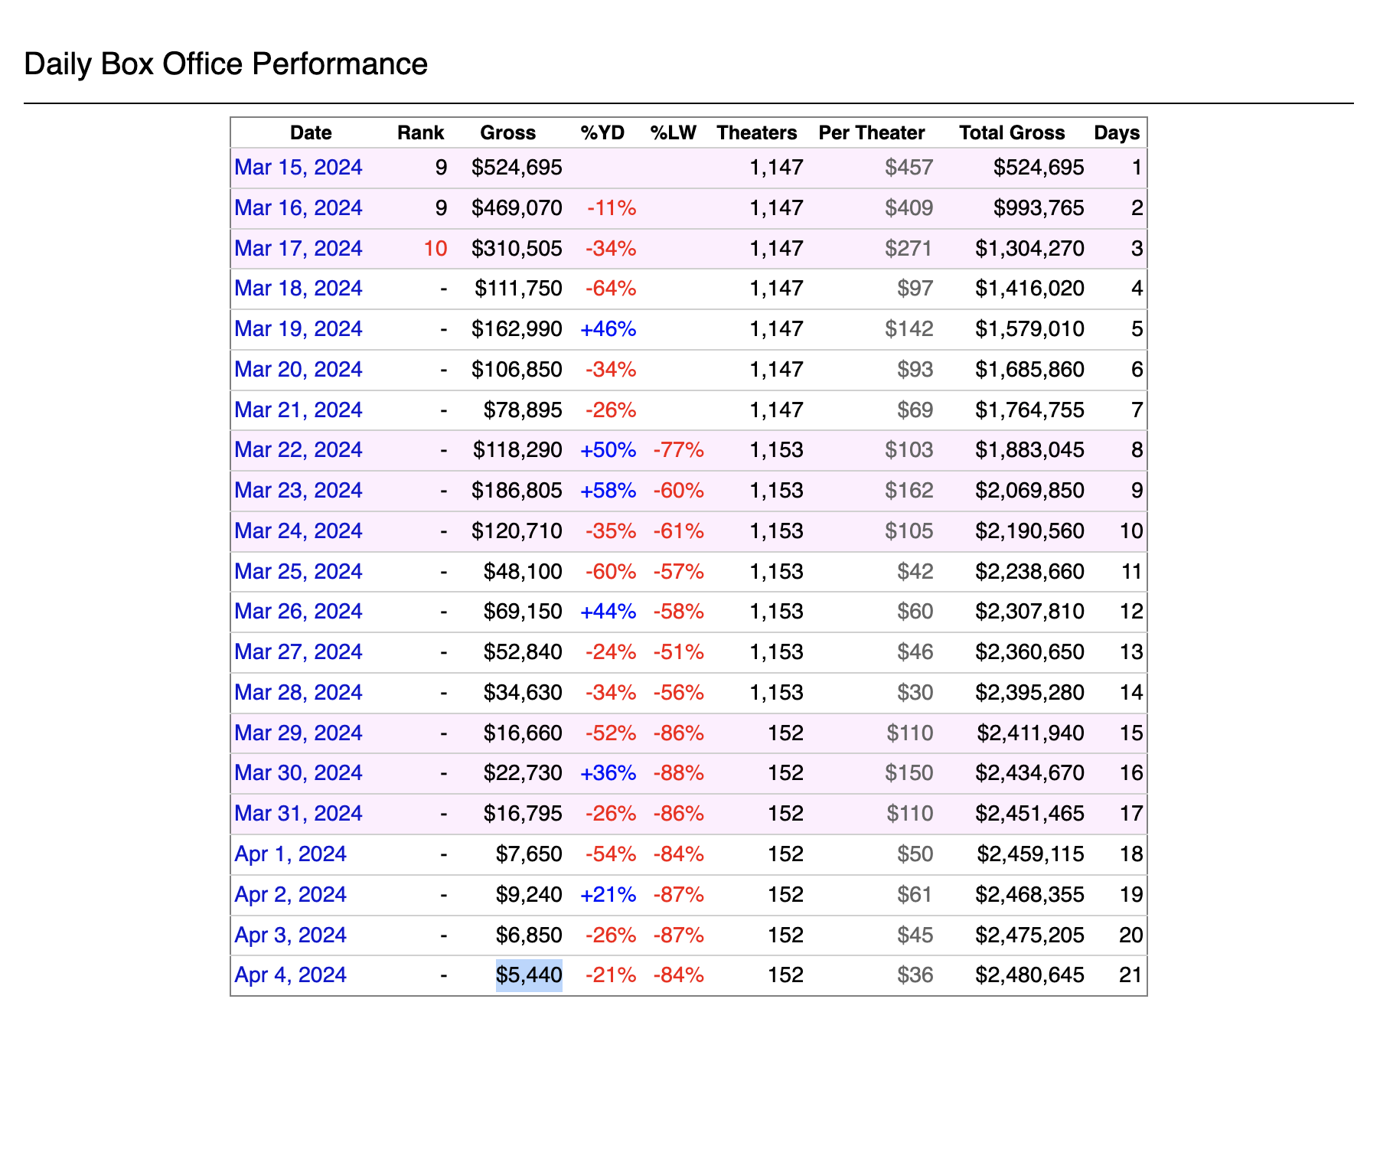Click the red rank 10 cell
Viewport: 1380px width, 1172px height.
point(435,249)
